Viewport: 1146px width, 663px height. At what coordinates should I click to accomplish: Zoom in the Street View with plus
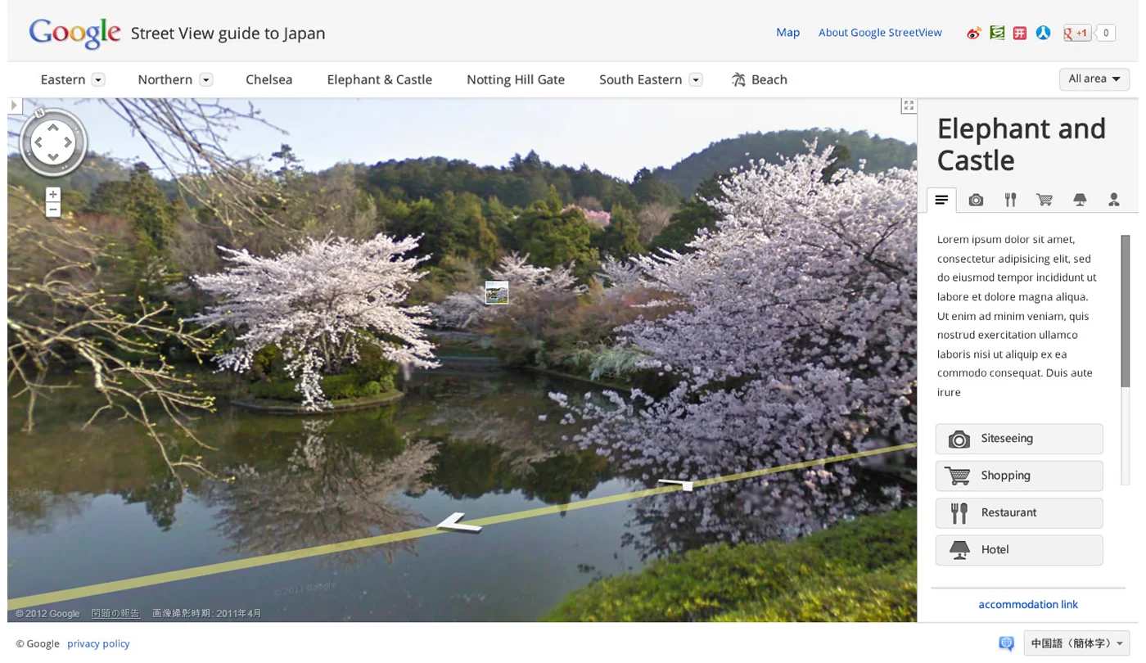click(x=53, y=195)
